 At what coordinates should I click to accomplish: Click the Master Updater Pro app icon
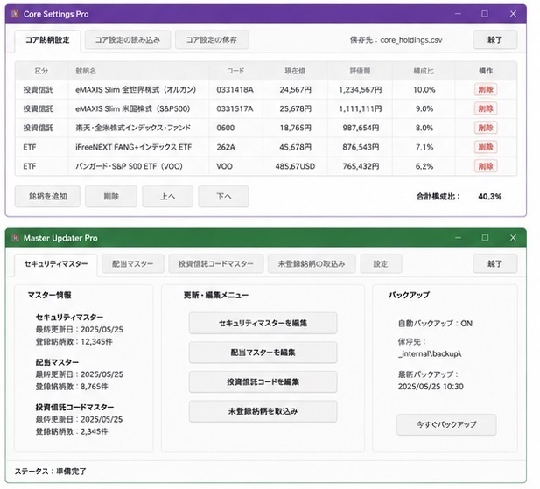point(15,238)
